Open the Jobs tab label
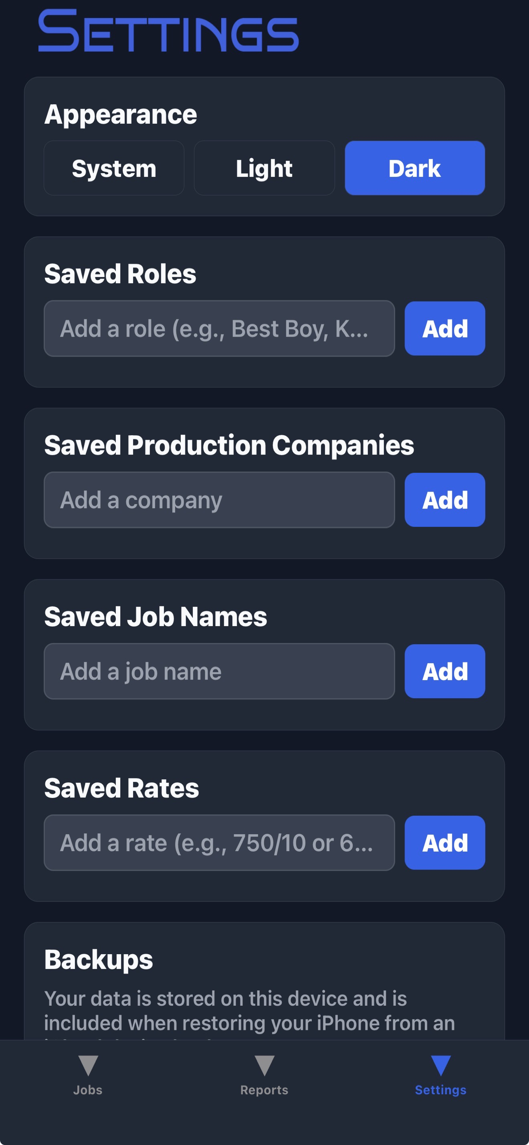529x1145 pixels. coord(88,1090)
